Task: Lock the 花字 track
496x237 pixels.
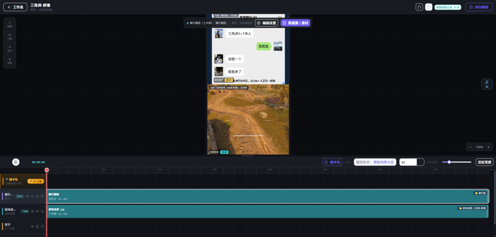Action: [x=37, y=226]
